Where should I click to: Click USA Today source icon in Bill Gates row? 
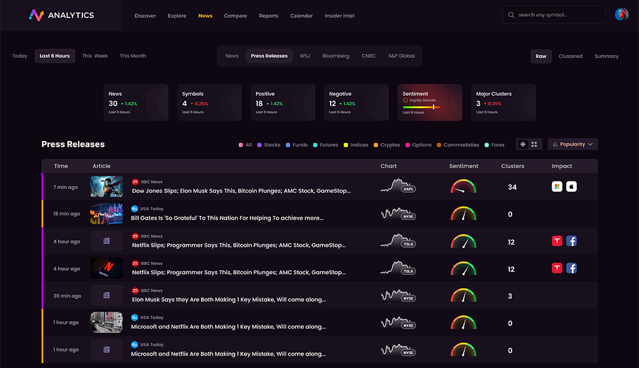coord(135,209)
